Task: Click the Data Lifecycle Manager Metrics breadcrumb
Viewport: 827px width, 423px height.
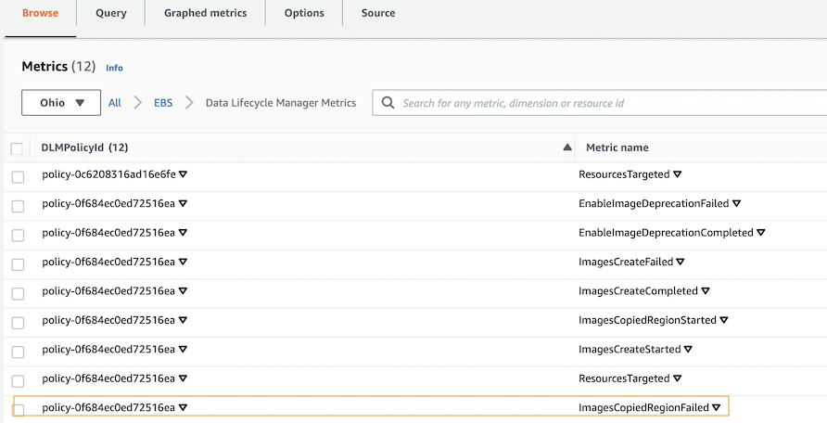Action: tap(281, 103)
